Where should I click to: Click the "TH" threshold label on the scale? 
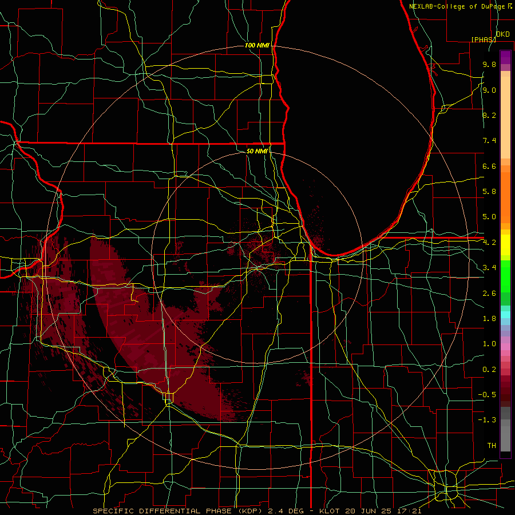pos(492,446)
